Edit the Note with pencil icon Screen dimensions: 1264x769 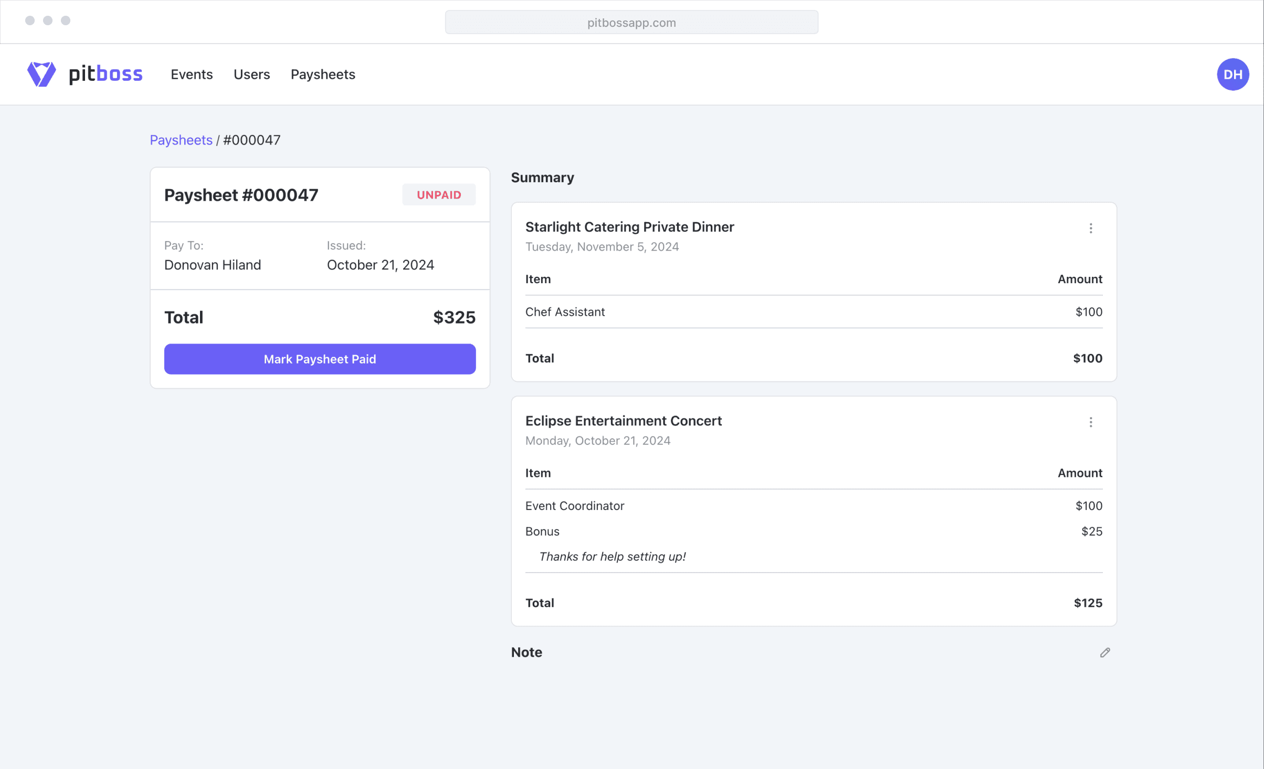(x=1104, y=652)
